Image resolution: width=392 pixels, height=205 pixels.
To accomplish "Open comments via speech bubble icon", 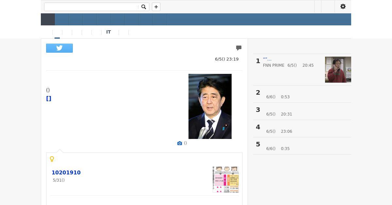I will click(239, 48).
